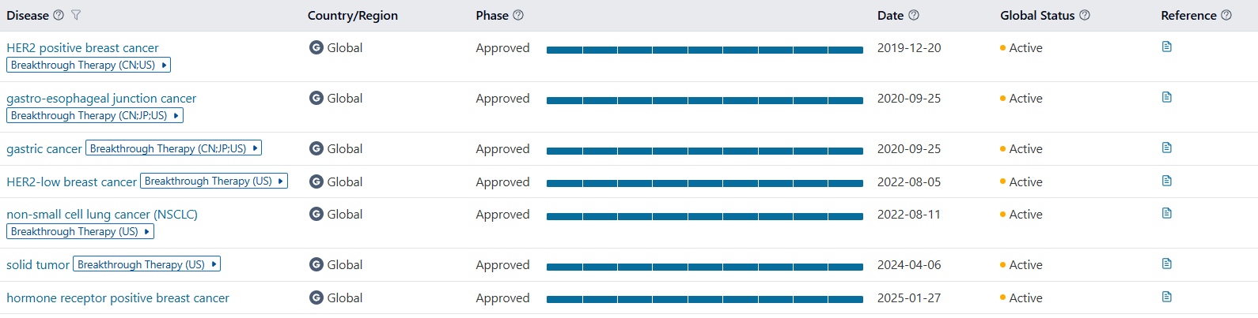Open filter icon next to Disease header

[x=76, y=15]
